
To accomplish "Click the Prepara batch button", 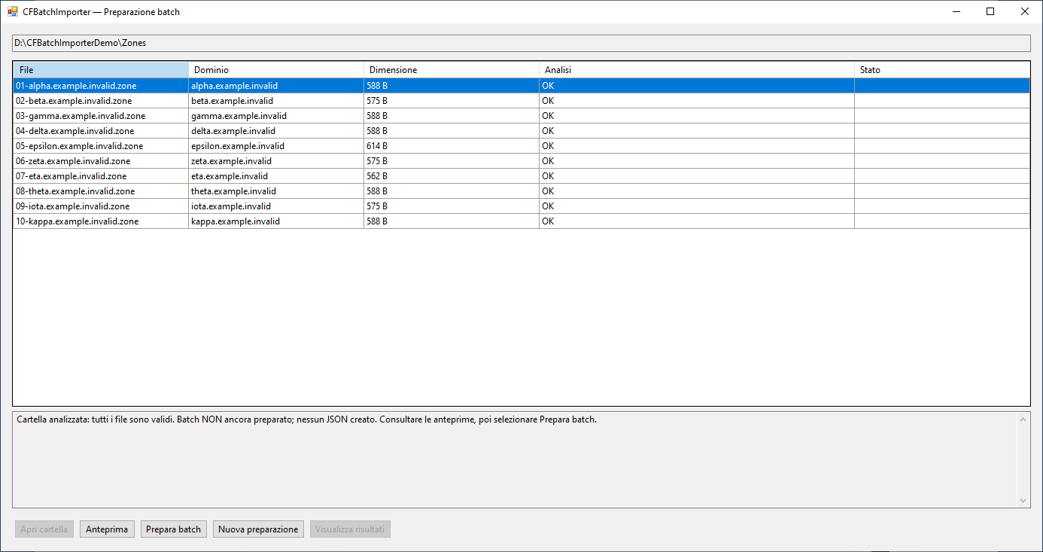I will click(x=173, y=529).
